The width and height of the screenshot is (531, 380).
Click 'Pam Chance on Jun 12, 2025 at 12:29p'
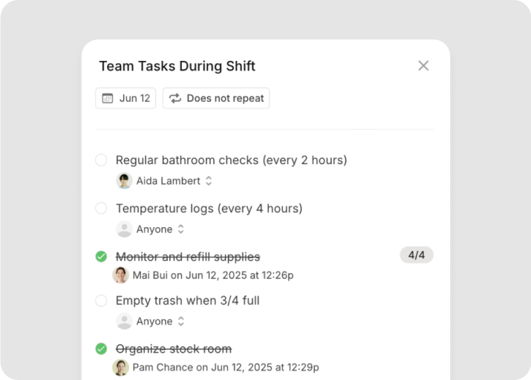226,367
